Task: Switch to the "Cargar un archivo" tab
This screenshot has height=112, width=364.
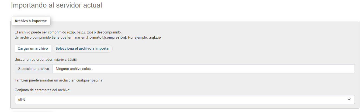Action: 33,49
